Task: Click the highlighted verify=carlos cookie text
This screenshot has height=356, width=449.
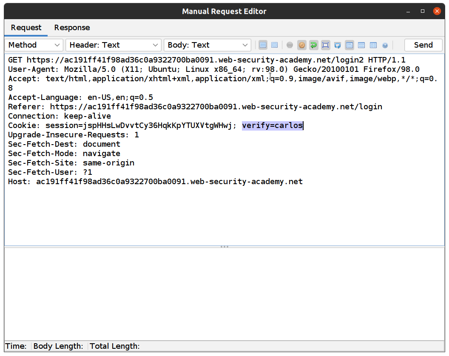Action: [272, 125]
